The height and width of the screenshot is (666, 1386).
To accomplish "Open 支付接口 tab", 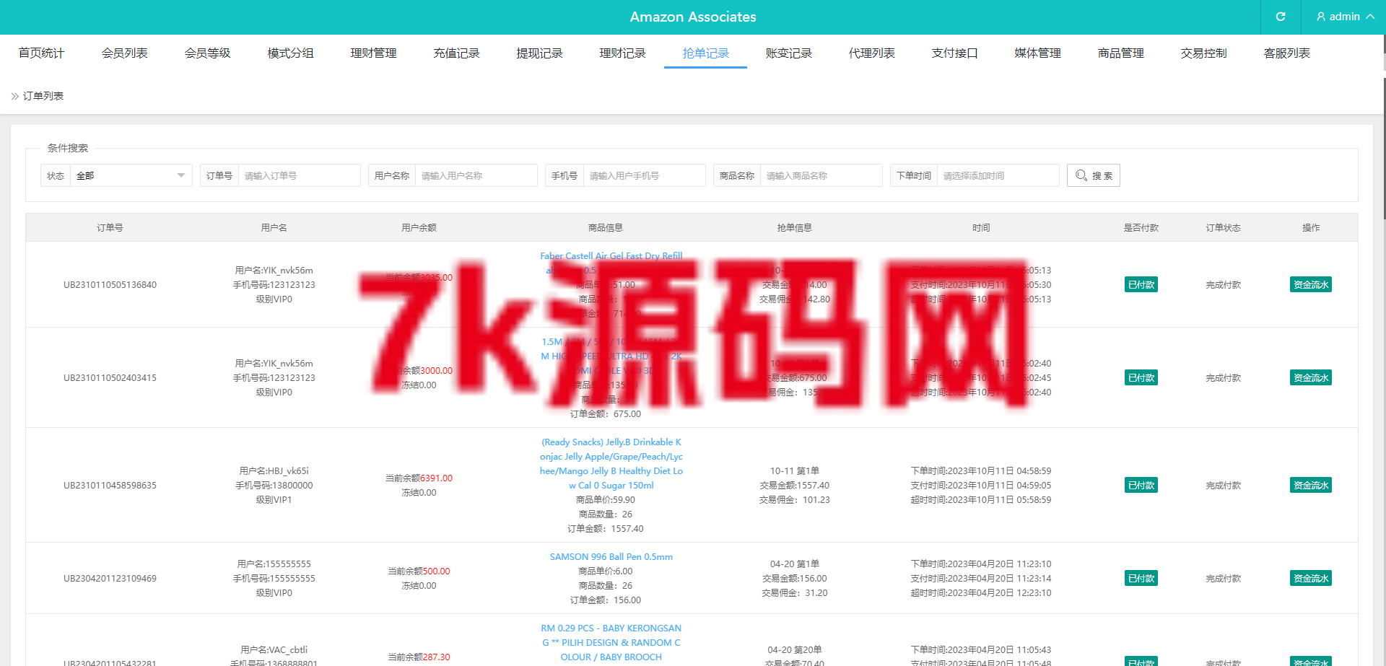I will pos(954,53).
